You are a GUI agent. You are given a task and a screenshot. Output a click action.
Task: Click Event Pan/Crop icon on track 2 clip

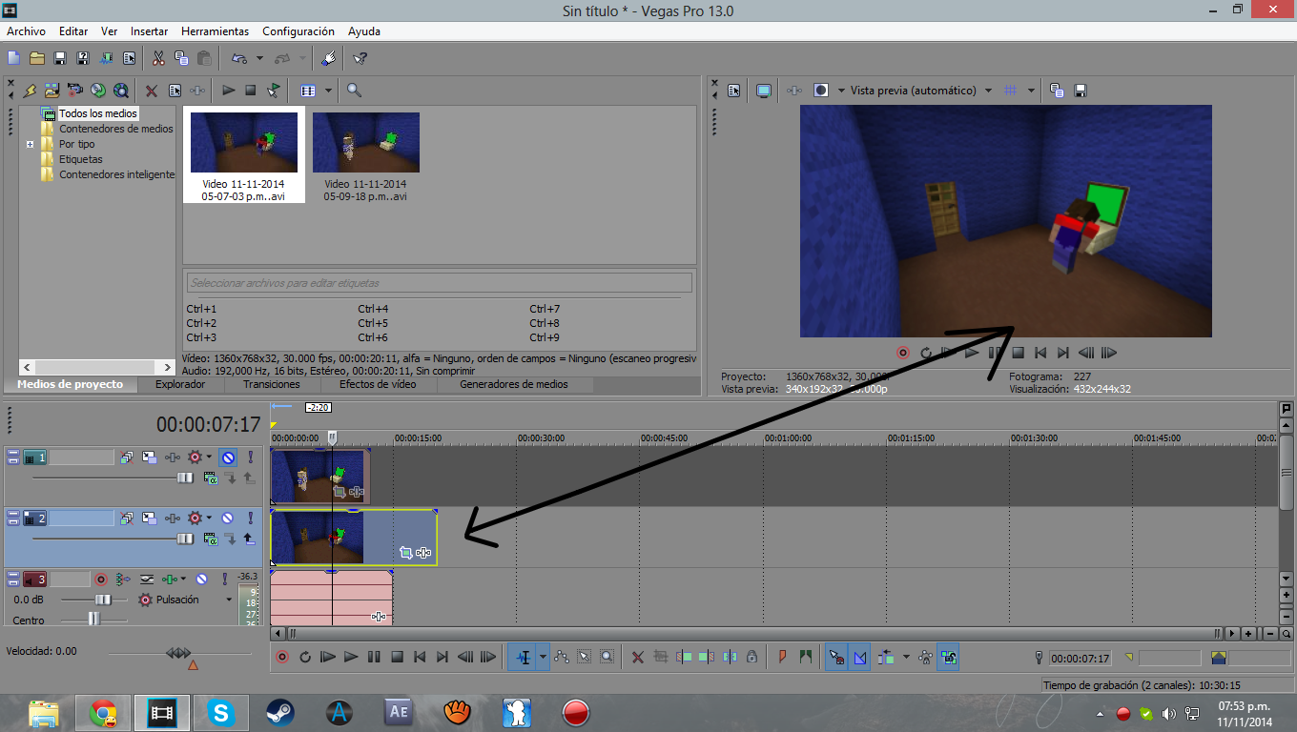pos(406,553)
